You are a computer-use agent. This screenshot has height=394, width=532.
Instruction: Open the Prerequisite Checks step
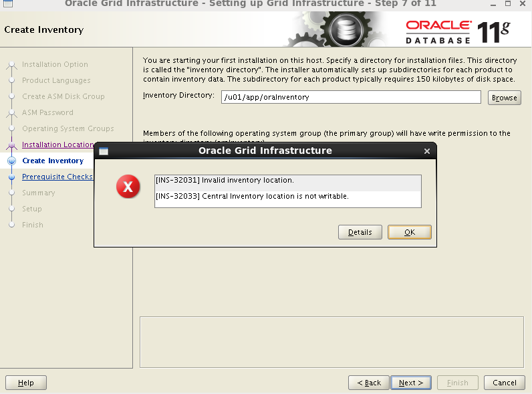point(57,177)
